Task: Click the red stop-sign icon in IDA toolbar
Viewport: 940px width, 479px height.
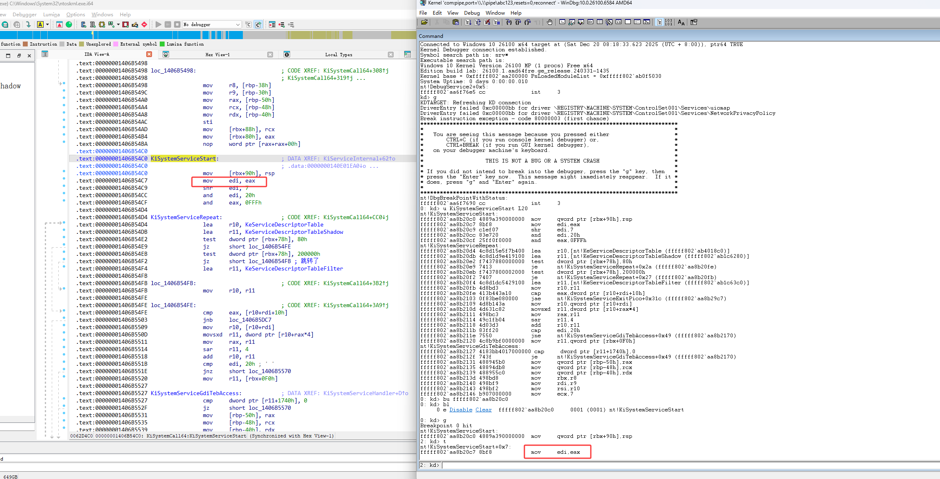Action: (x=144, y=24)
